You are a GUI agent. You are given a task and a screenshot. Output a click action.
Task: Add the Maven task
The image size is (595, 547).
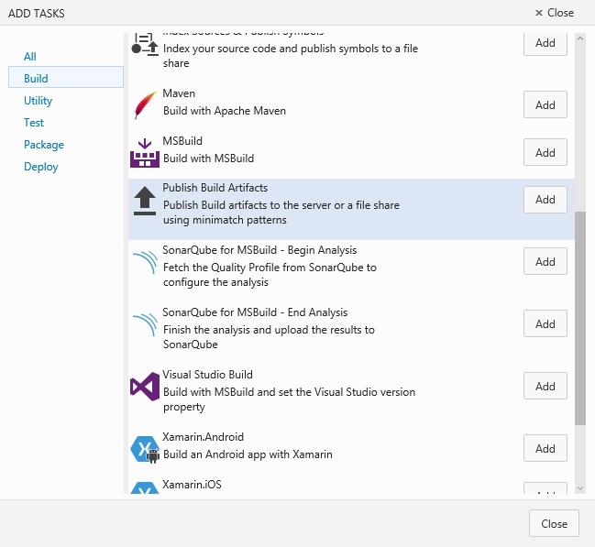coord(545,104)
